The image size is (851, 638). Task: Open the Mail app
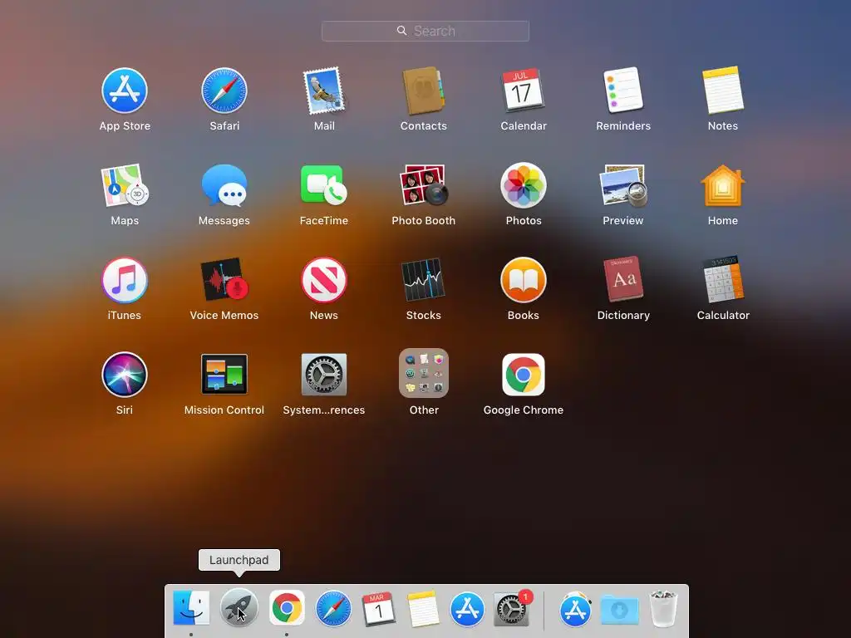(324, 91)
